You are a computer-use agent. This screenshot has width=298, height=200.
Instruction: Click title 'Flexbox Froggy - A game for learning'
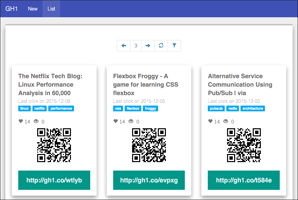(x=146, y=85)
